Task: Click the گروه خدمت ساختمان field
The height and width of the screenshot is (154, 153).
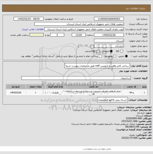Action: (76, 78)
